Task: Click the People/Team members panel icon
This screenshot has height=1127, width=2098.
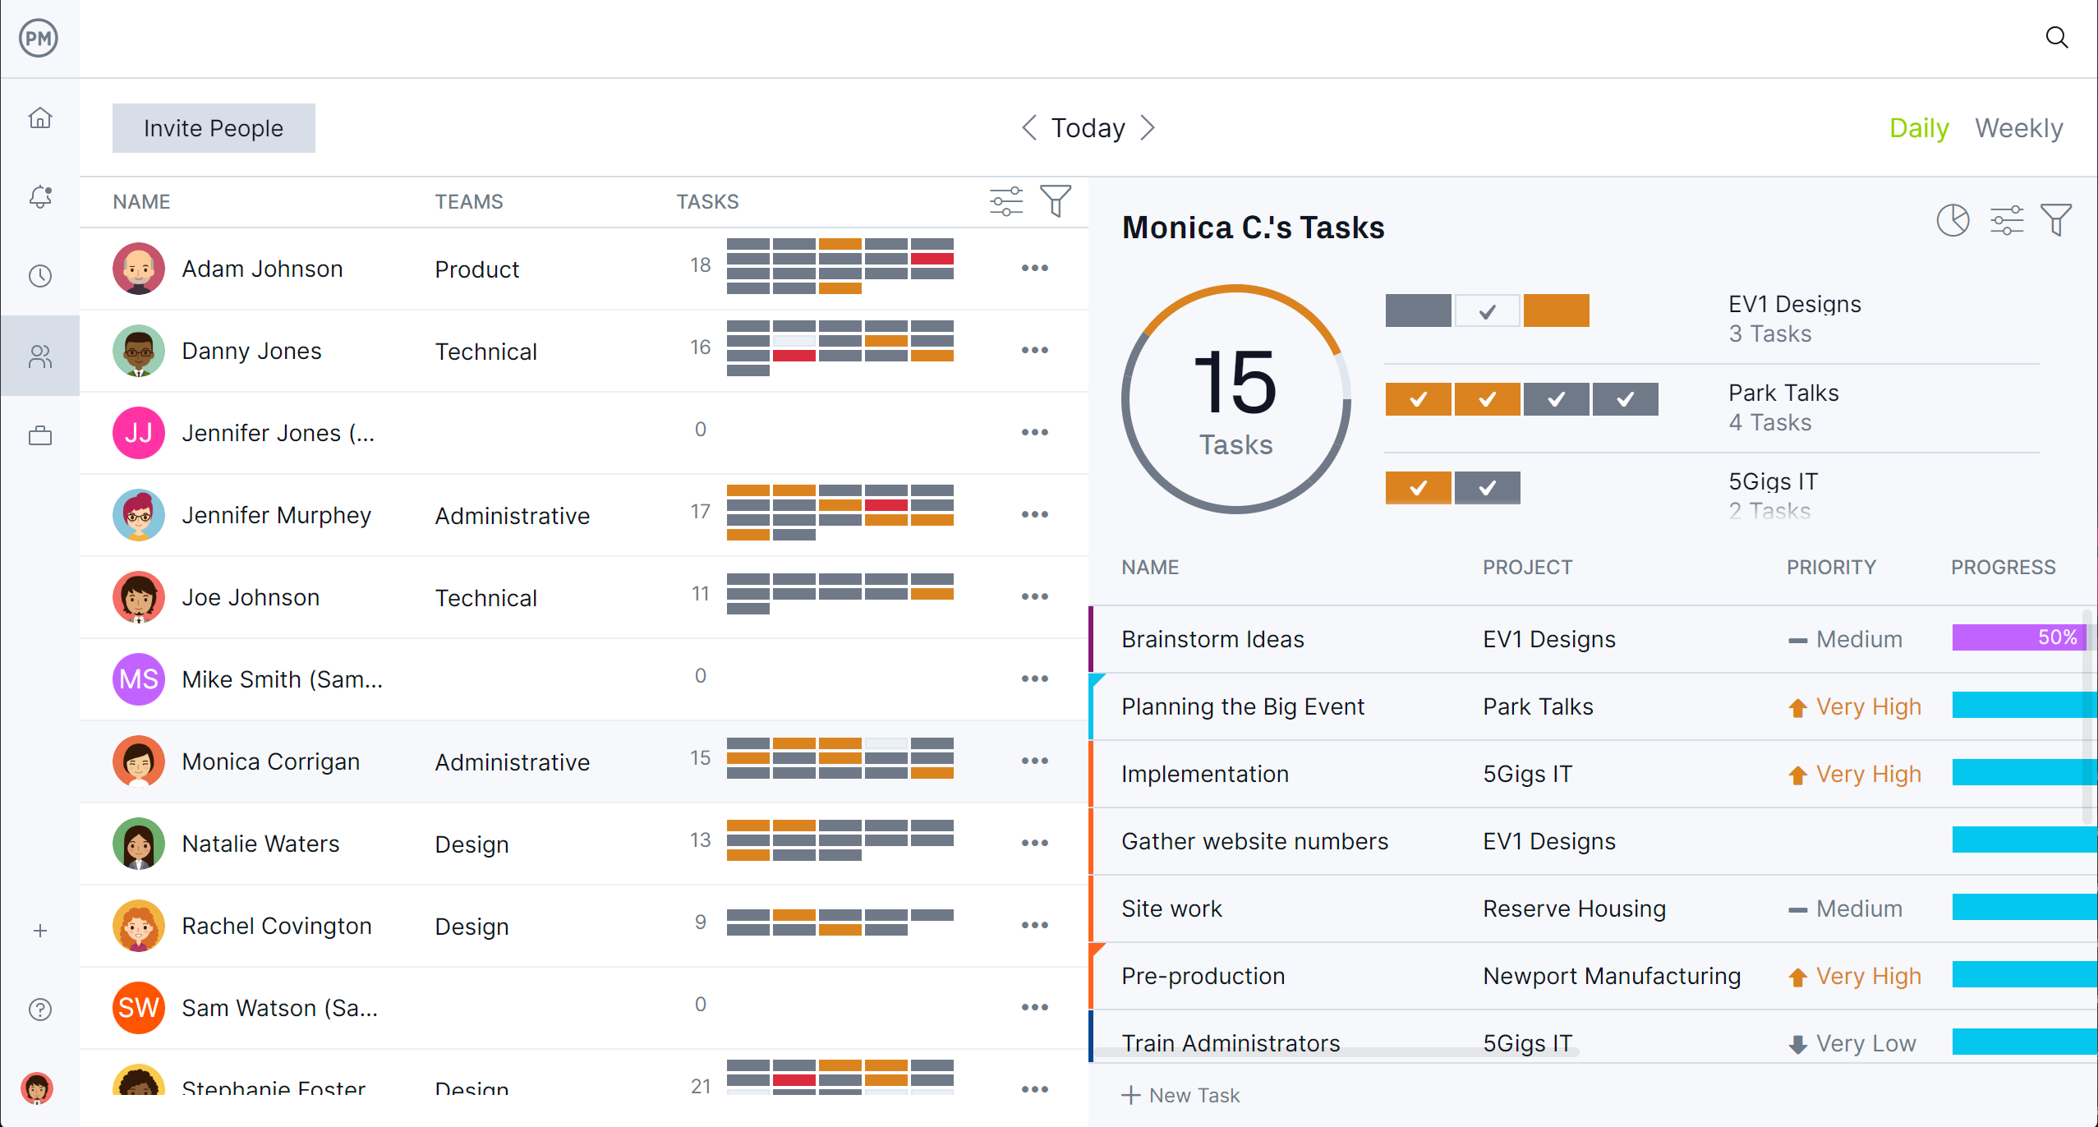Action: coord(40,356)
